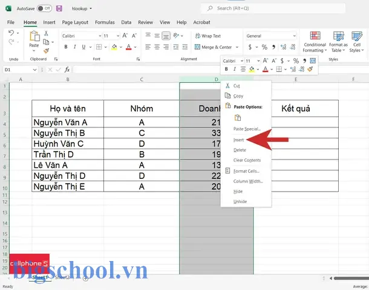Click the Comma Style icon in ribbon
This screenshot has height=290, width=369.
pyautogui.click(x=273, y=47)
